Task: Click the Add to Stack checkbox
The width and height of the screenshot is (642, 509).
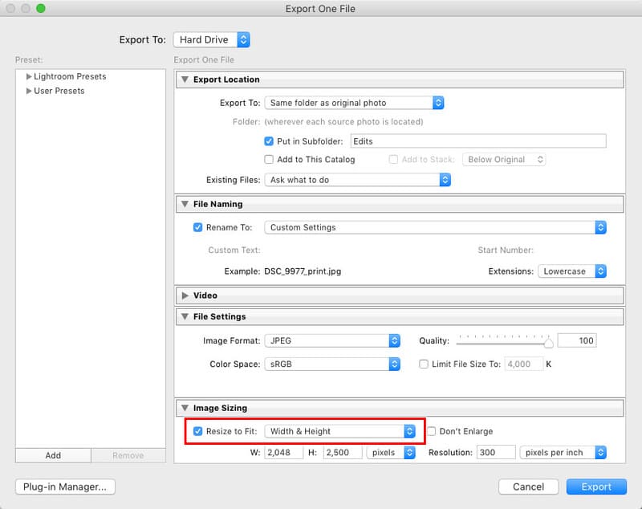Action: coord(393,159)
